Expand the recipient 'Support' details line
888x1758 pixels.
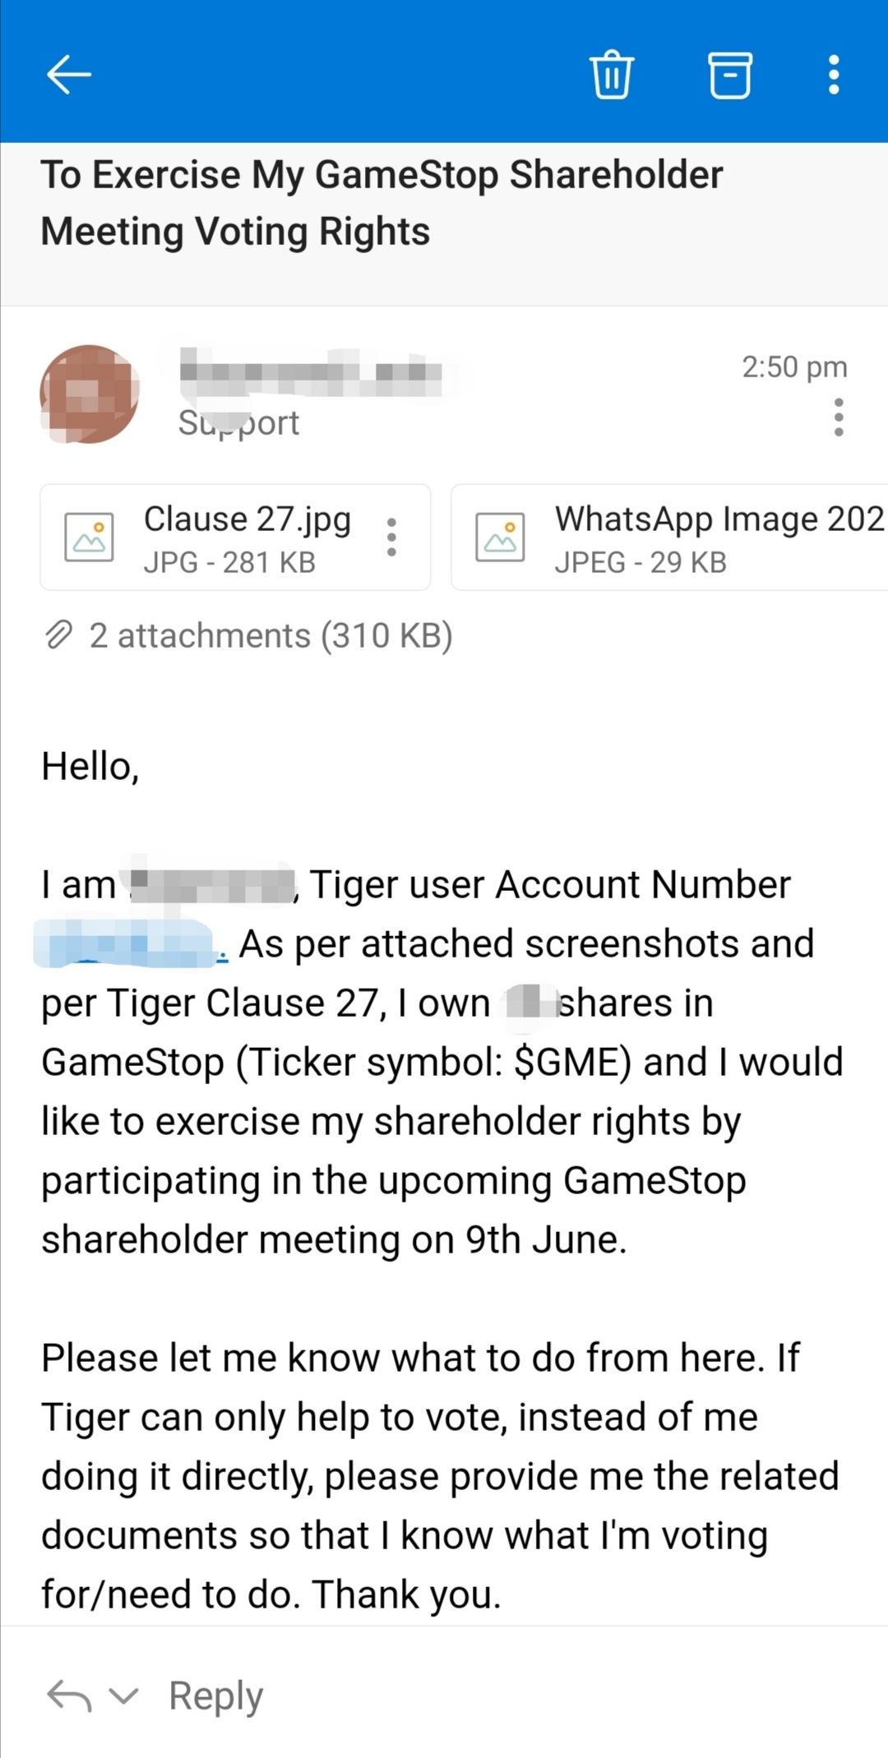point(238,423)
